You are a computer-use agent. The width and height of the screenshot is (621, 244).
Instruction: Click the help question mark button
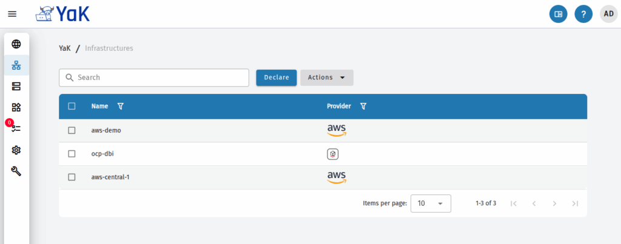[x=583, y=15]
